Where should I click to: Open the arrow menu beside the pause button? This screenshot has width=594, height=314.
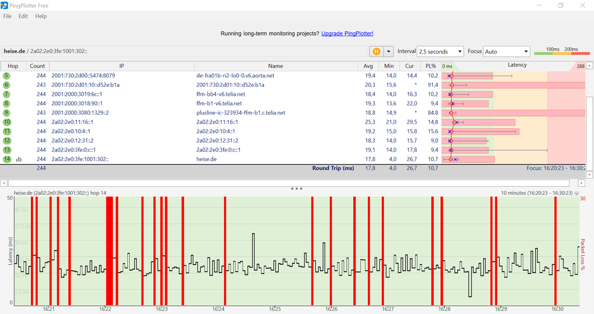coord(389,52)
